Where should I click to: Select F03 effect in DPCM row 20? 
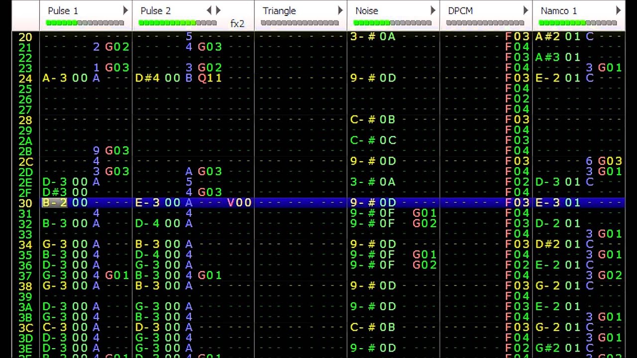point(518,36)
